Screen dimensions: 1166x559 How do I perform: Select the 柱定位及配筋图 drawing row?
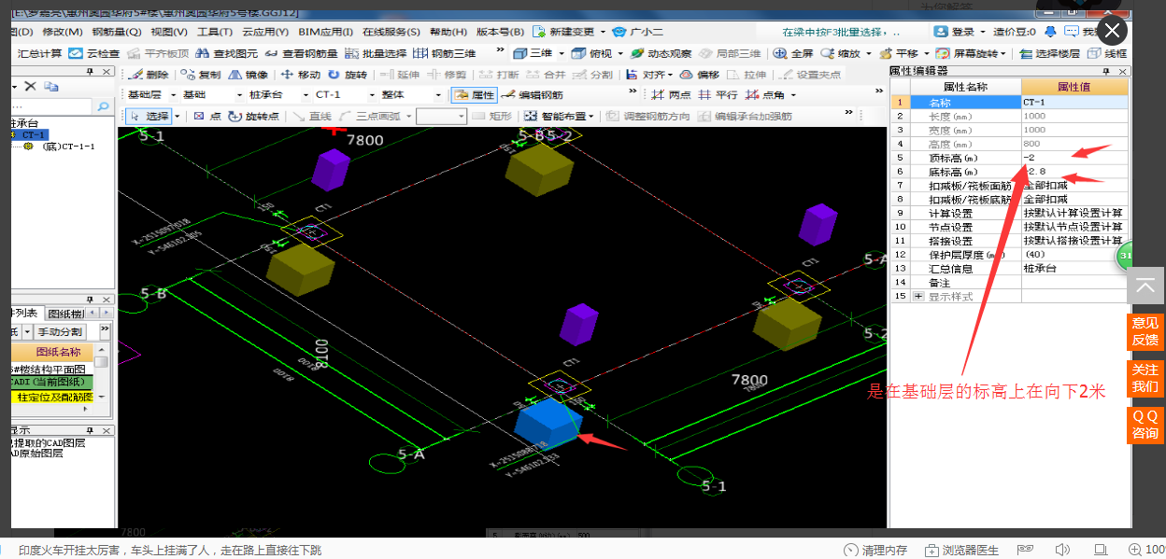click(52, 397)
